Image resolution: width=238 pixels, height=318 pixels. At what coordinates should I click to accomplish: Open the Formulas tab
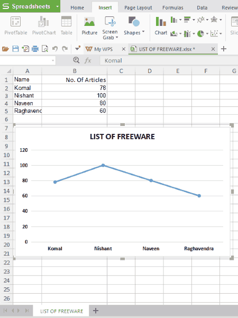click(x=173, y=8)
